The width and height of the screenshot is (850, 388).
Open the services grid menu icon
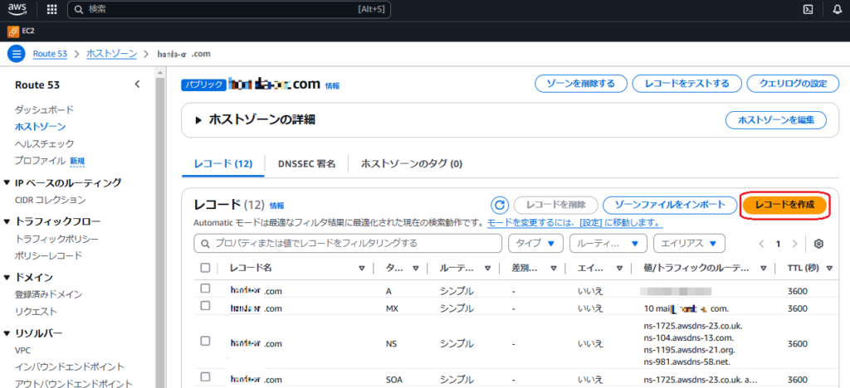click(52, 9)
